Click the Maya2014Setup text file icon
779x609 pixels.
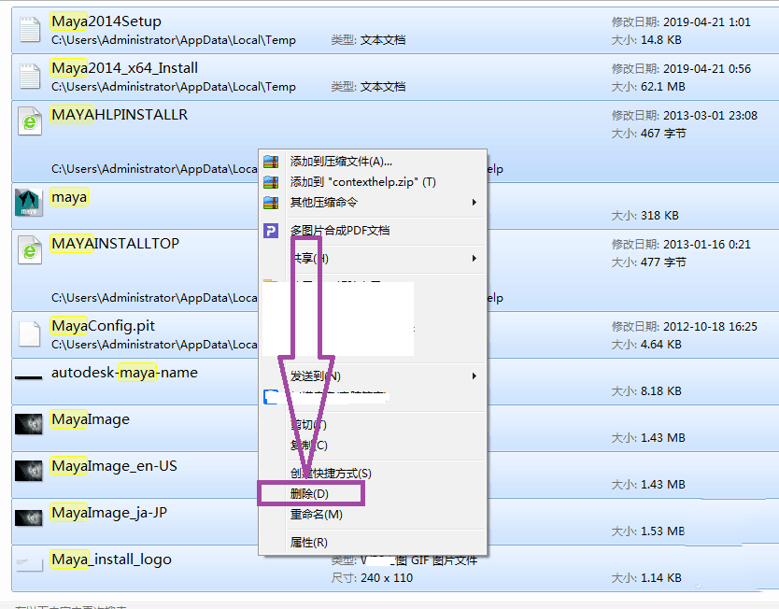pos(30,30)
